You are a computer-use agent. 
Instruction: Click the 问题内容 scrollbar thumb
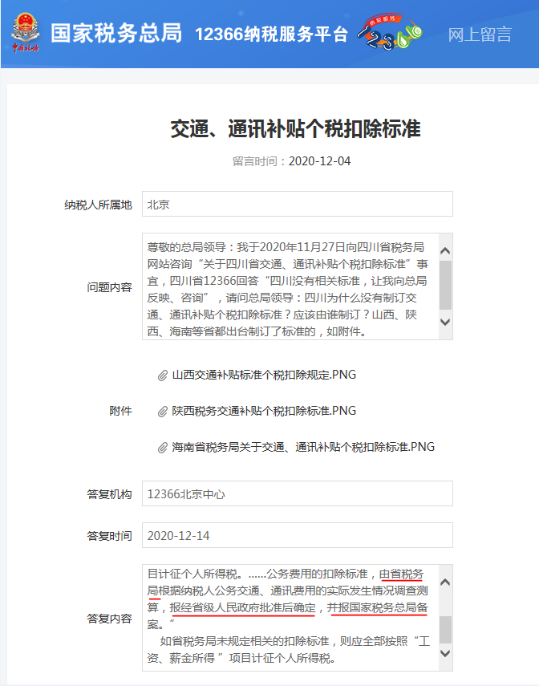point(445,286)
